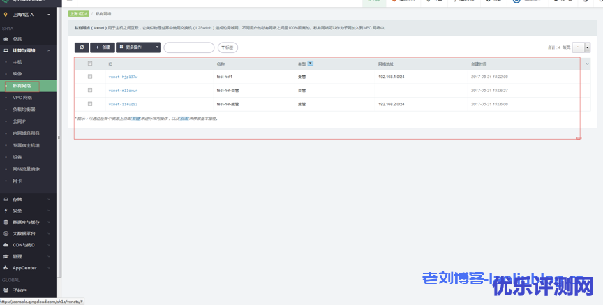This screenshot has height=305, width=603.
Task: Switch zone via 上海1区-A selector
Action: [28, 15]
